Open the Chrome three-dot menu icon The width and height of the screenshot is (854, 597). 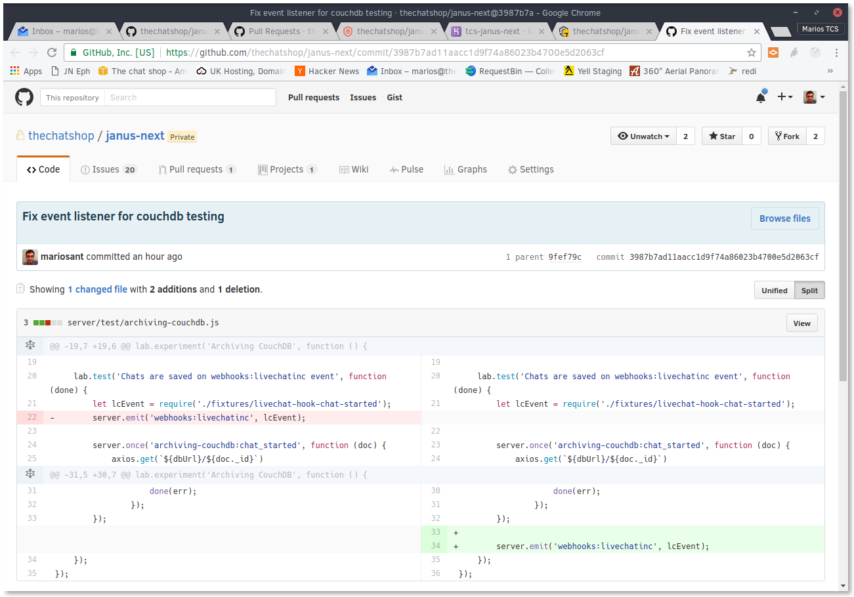click(836, 52)
